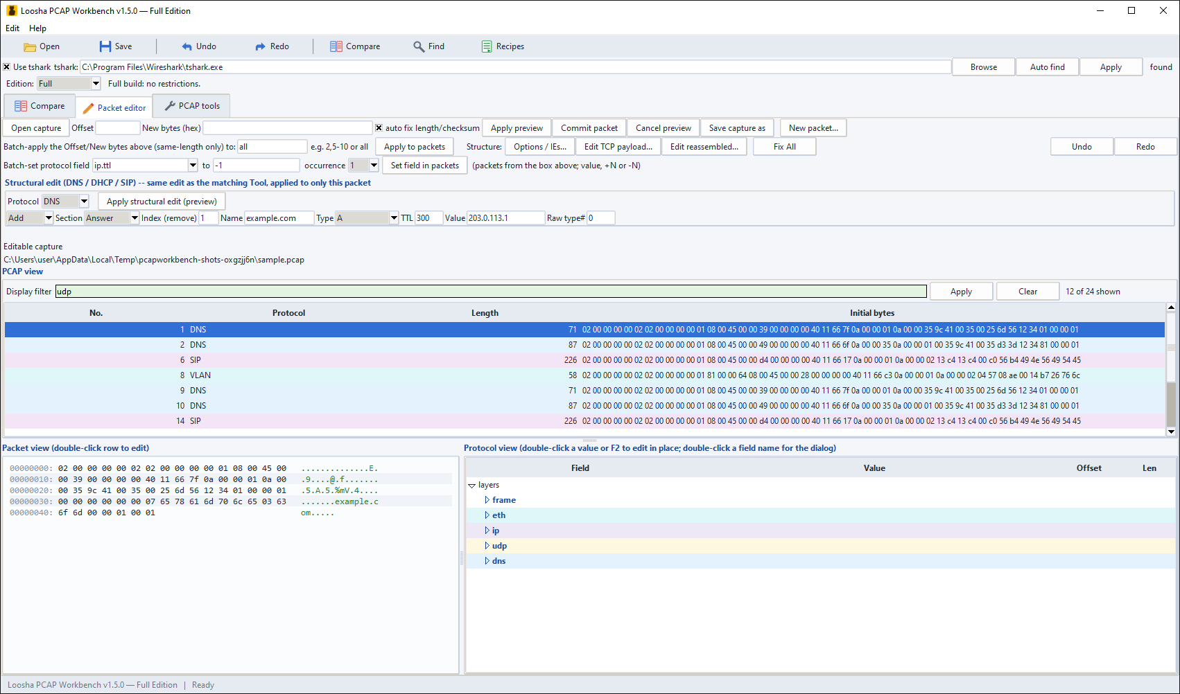Screen dimensions: 1180x694
Task: Open the Help menu
Action: click(x=37, y=28)
